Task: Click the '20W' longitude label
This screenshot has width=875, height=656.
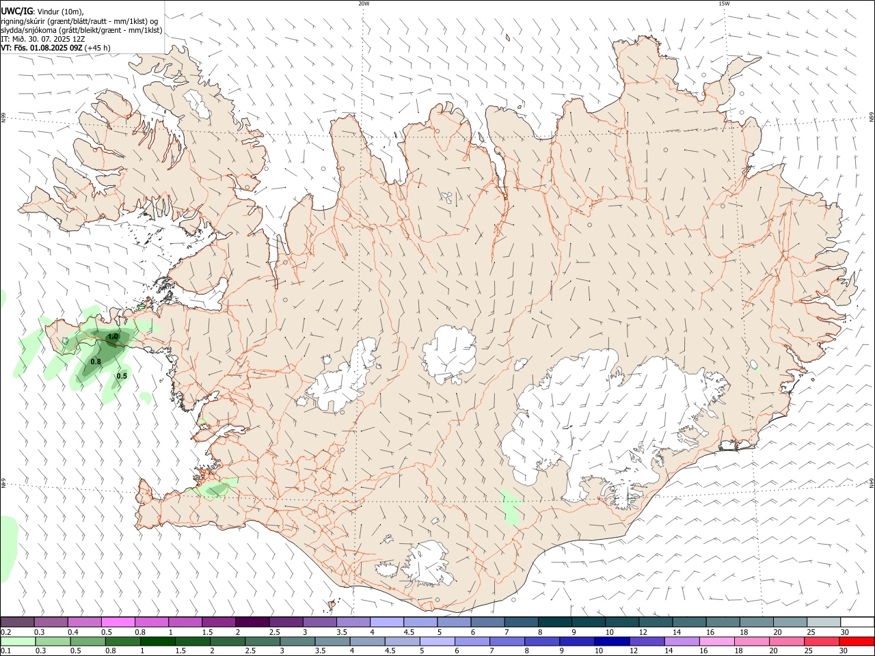Action: pyautogui.click(x=364, y=3)
